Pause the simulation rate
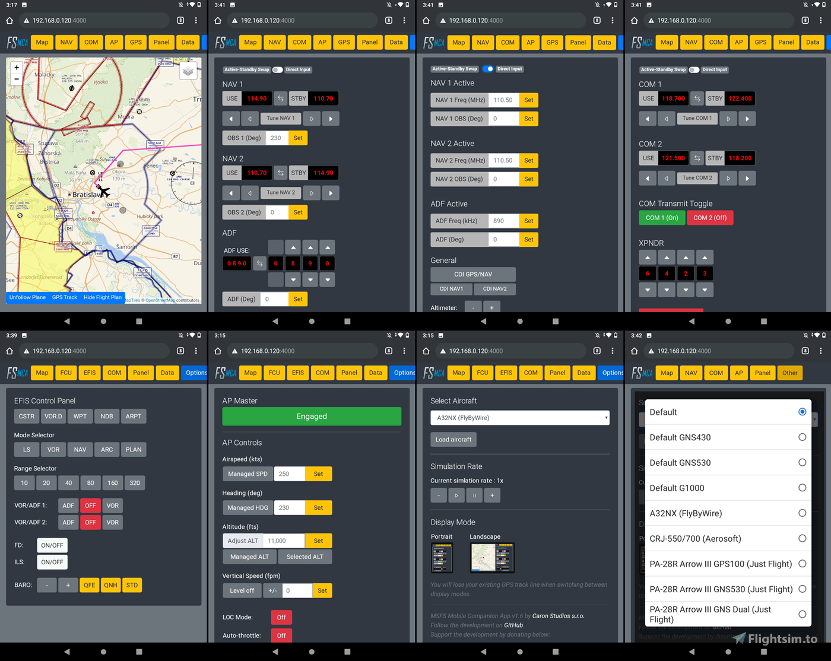 coord(474,495)
